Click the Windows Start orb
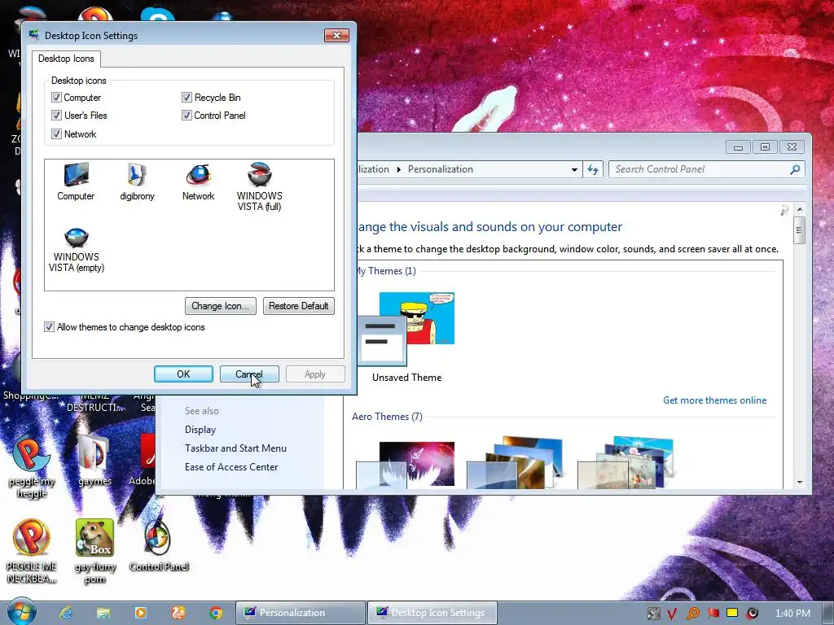This screenshot has width=834, height=625. 21,611
